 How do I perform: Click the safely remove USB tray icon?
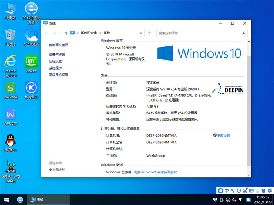tap(222, 200)
